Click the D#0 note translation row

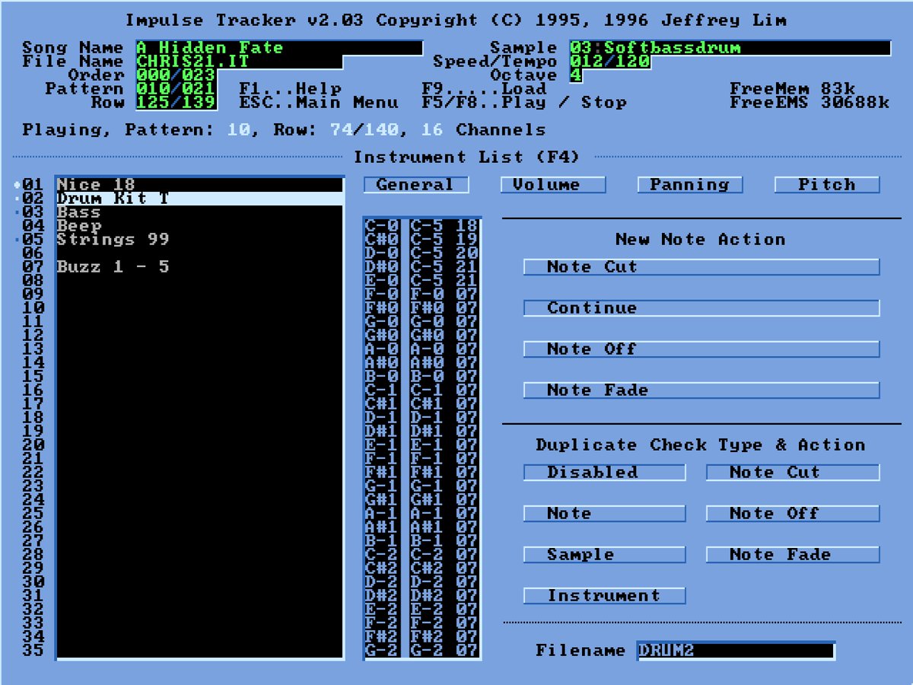(422, 267)
